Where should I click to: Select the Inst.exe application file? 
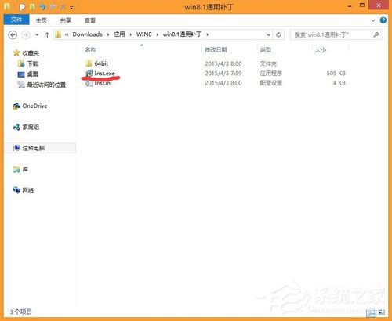click(104, 74)
